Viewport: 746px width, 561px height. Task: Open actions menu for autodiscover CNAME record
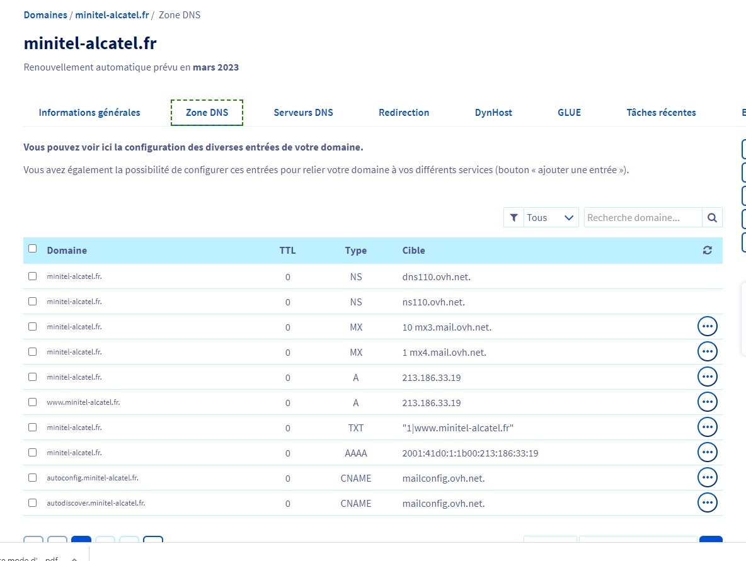click(x=707, y=503)
